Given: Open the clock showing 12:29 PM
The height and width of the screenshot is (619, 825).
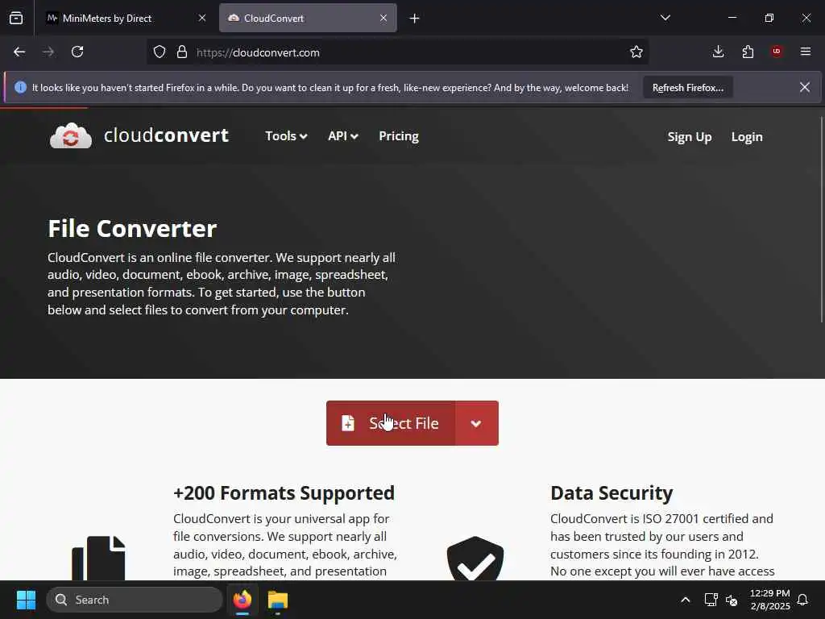Looking at the screenshot, I should click(x=769, y=600).
